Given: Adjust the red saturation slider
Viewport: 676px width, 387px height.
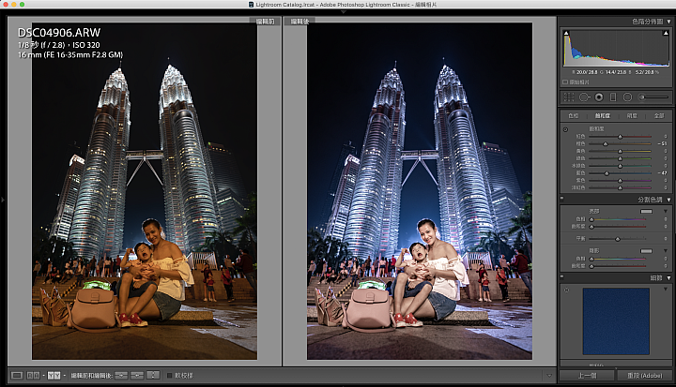Looking at the screenshot, I should click(x=620, y=137).
